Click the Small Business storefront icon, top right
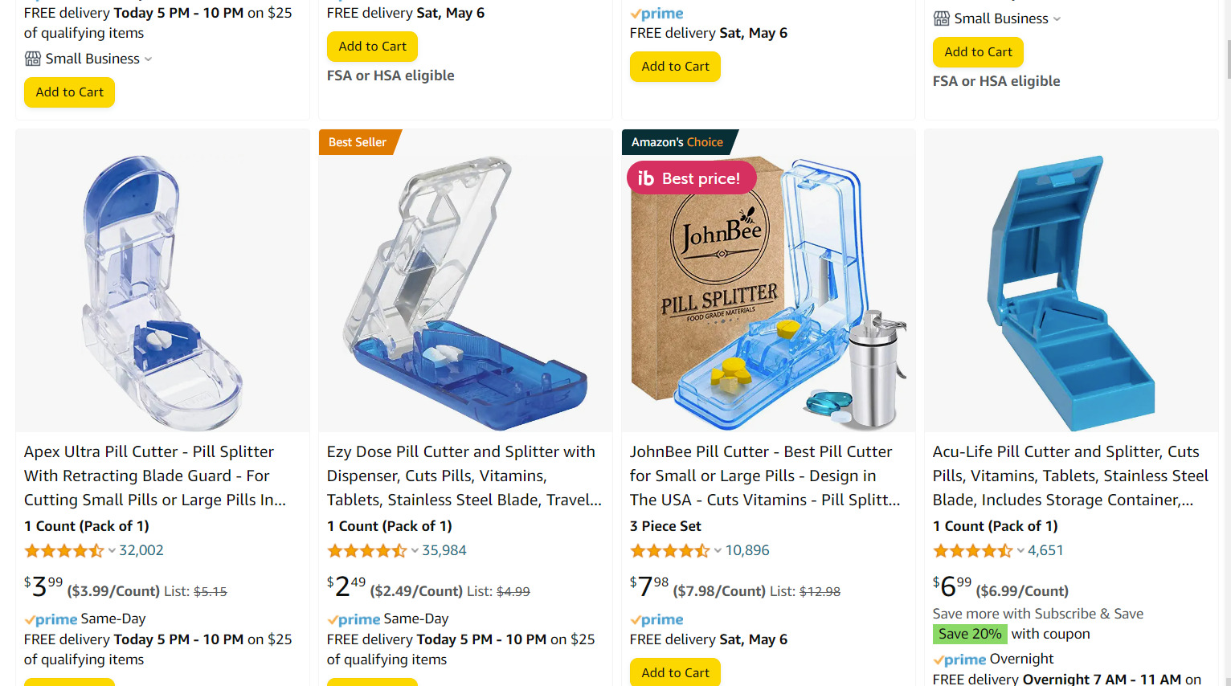This screenshot has width=1231, height=686. pyautogui.click(x=941, y=18)
